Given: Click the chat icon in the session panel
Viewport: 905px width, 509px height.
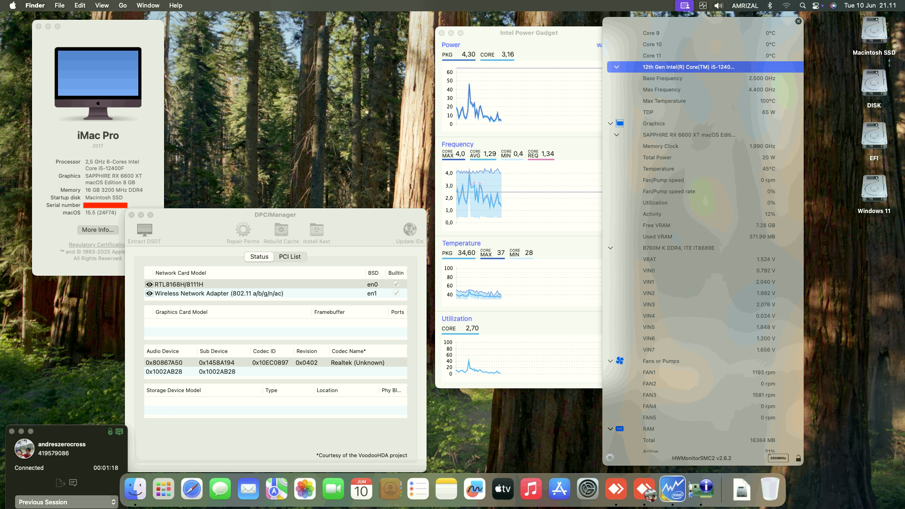Looking at the screenshot, I should 73,483.
